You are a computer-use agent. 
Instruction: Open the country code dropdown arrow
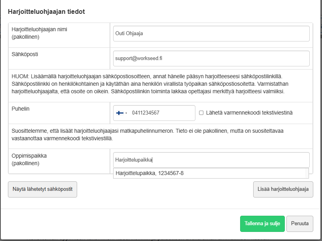point(126,113)
